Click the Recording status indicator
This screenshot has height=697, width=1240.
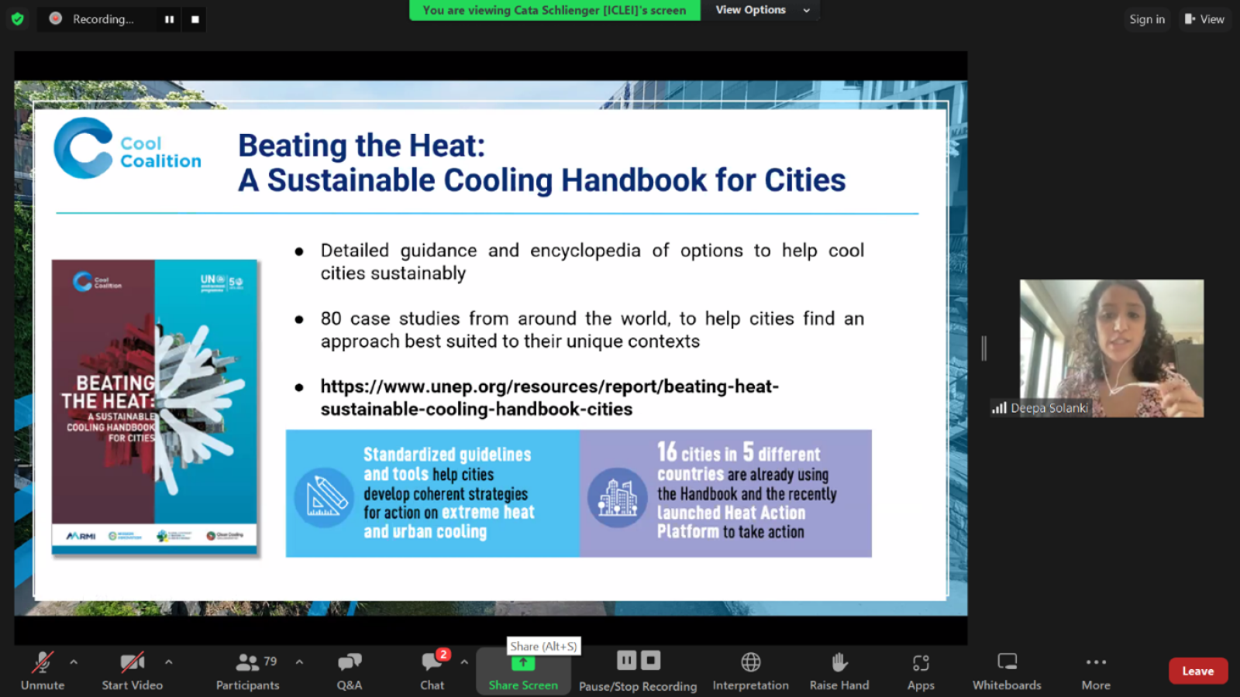[92, 19]
